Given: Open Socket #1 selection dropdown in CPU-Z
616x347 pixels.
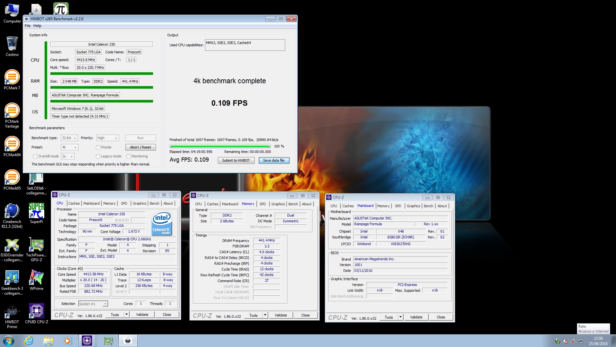Looking at the screenshot, I should click(x=93, y=304).
